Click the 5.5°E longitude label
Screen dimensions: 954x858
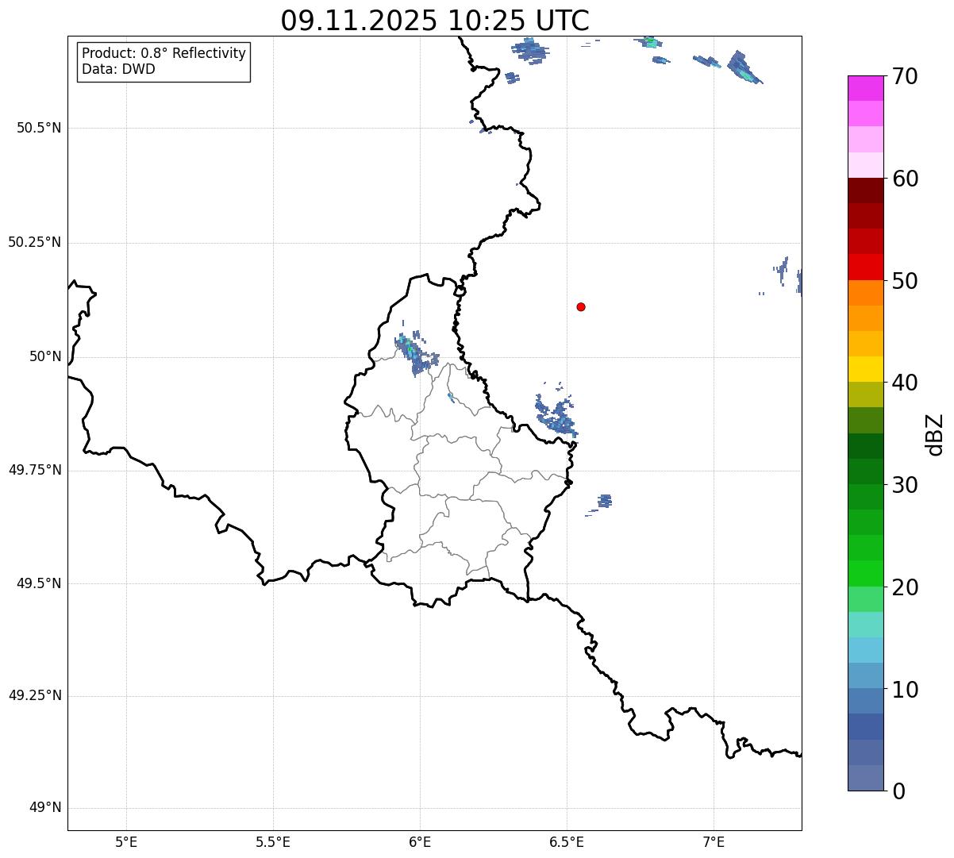point(273,842)
